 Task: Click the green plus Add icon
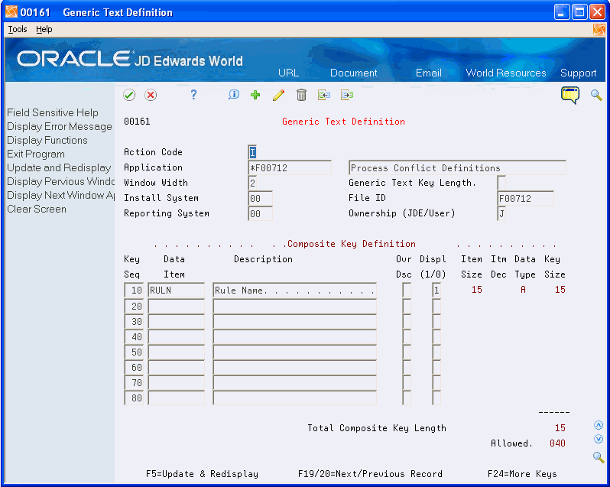(255, 95)
